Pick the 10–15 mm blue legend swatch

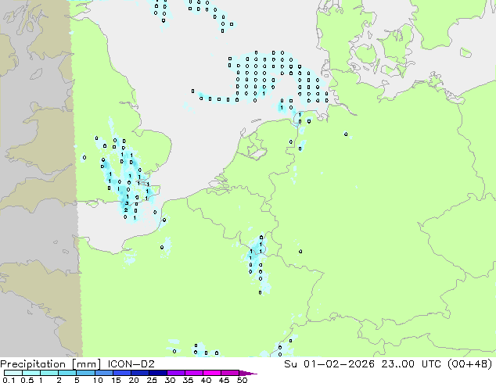pyautogui.click(x=103, y=373)
